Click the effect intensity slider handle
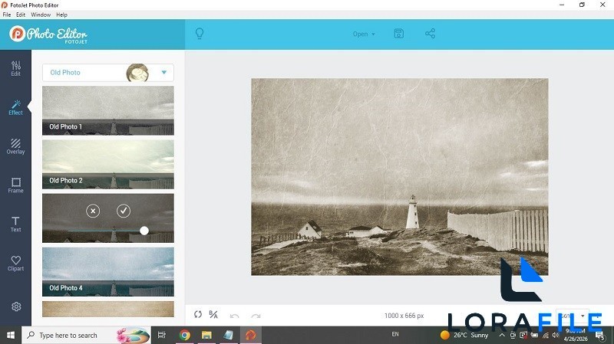The image size is (614, 344). click(144, 231)
